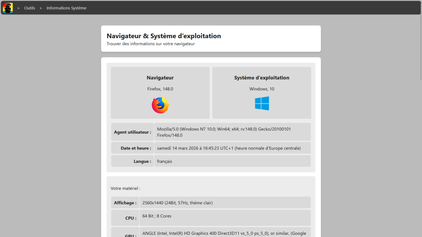
Task: Click the 2560x1440 display resolution value
Action: click(x=177, y=203)
